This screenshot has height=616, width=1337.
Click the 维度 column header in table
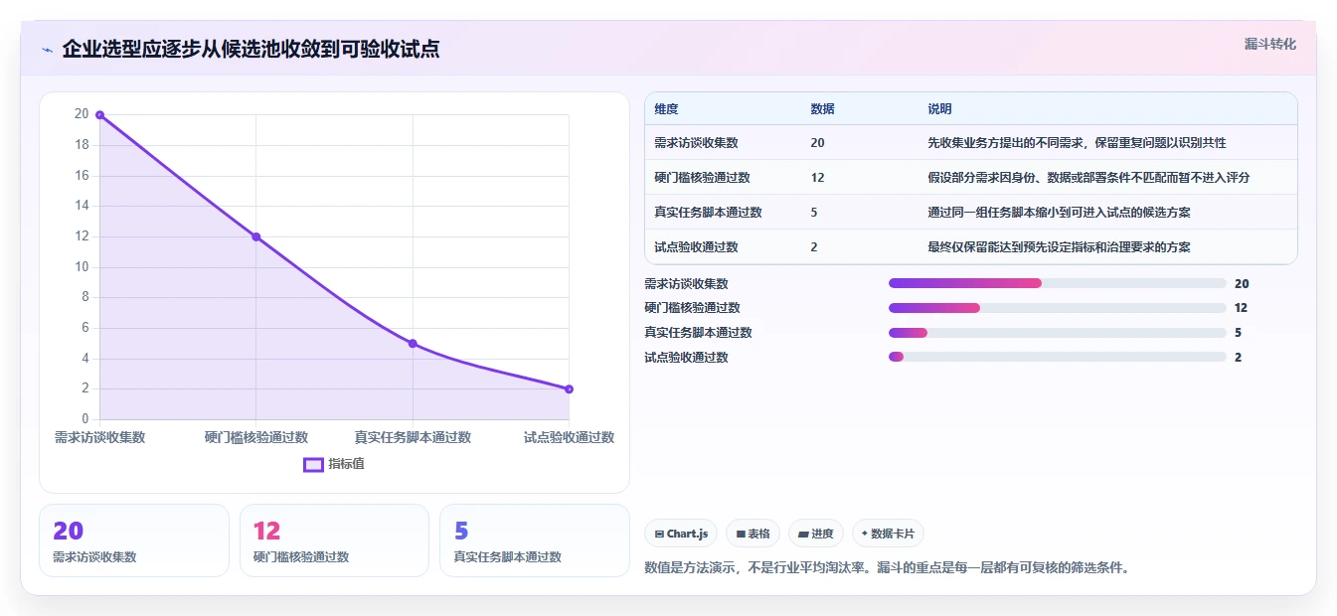click(x=666, y=109)
